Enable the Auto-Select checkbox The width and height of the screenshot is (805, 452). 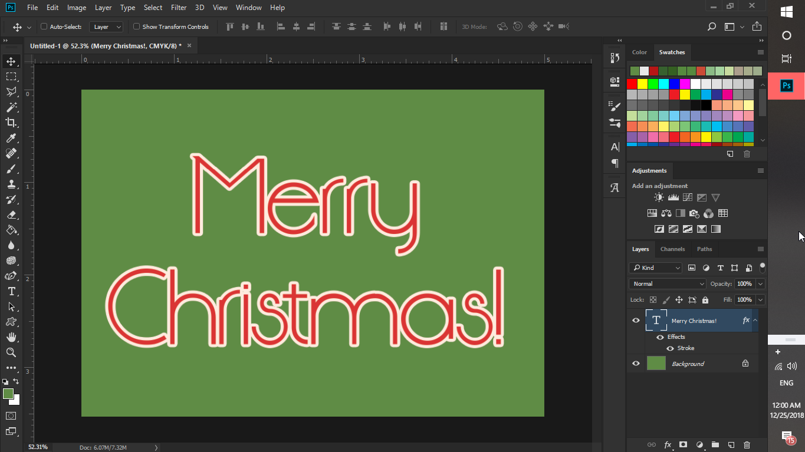[44, 27]
